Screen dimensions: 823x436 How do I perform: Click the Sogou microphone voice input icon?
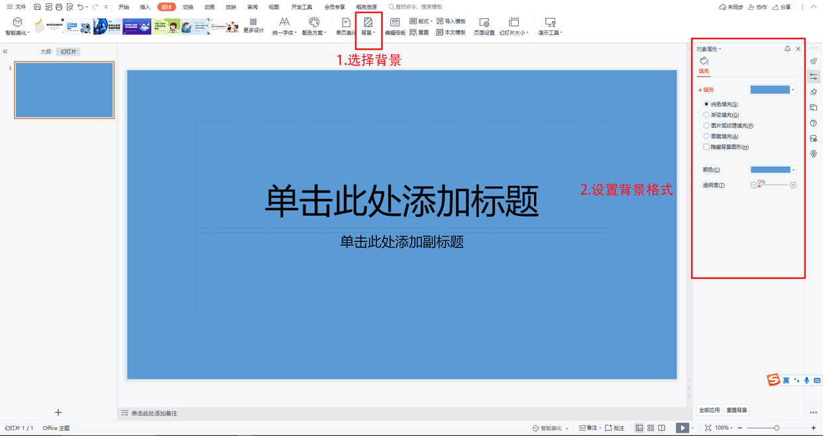click(x=806, y=380)
